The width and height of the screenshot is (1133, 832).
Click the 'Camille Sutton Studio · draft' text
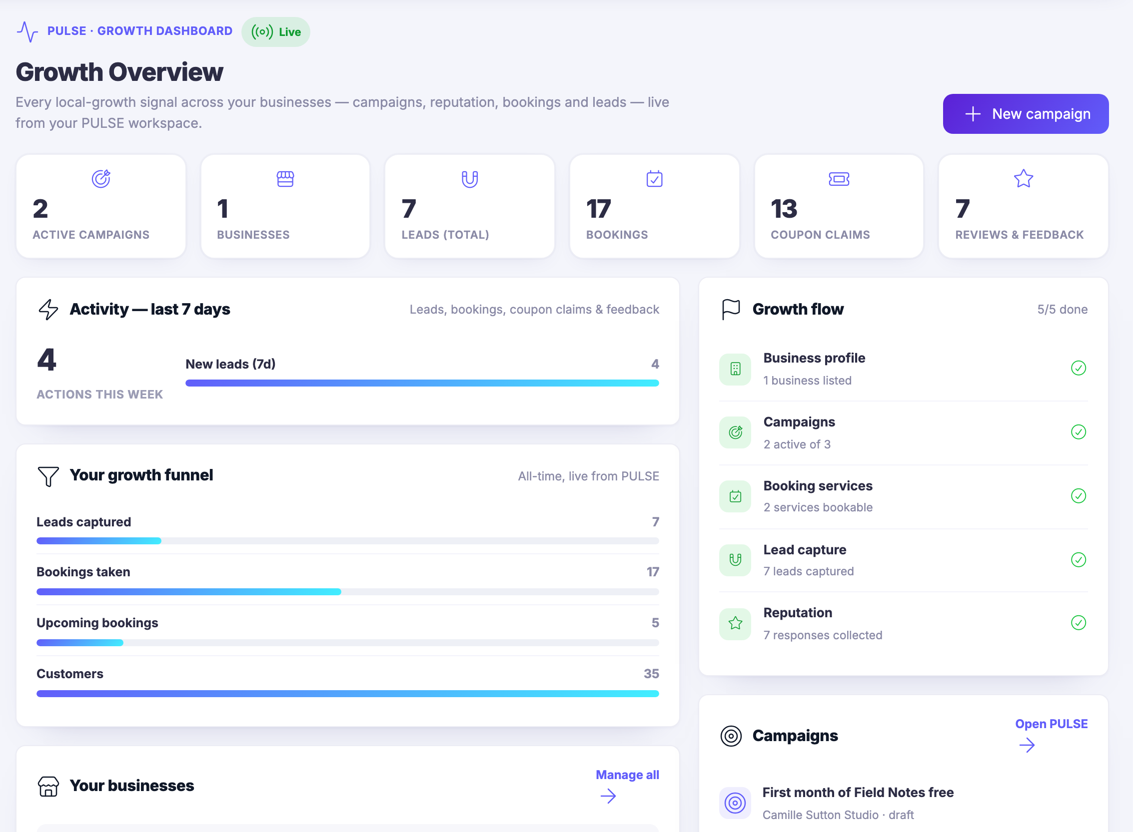[838, 815]
